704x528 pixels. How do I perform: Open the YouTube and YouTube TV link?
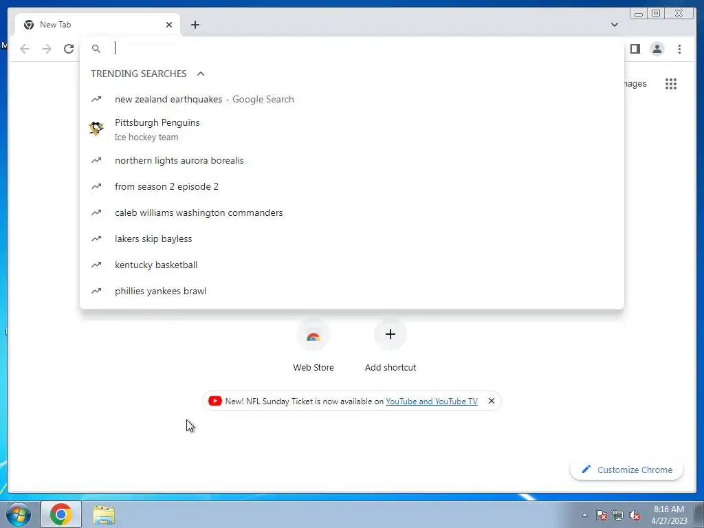432,401
